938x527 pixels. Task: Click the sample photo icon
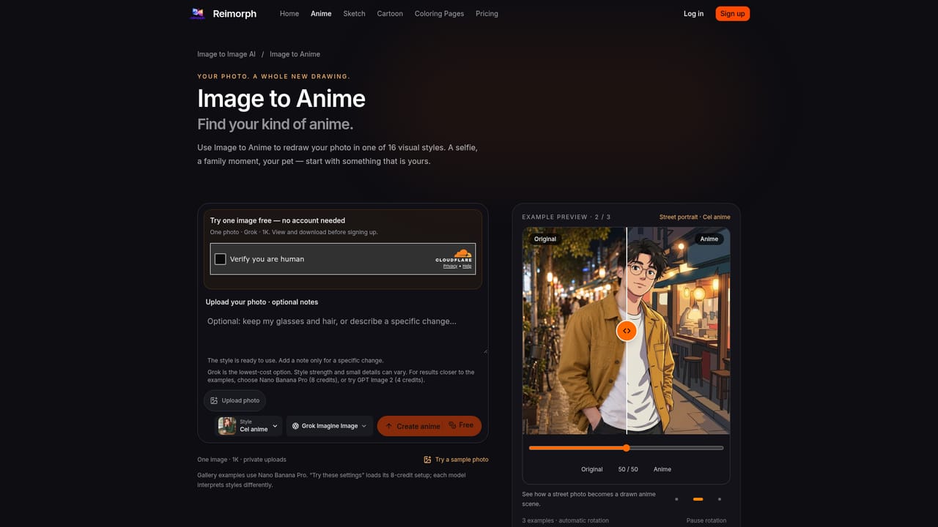pos(427,460)
